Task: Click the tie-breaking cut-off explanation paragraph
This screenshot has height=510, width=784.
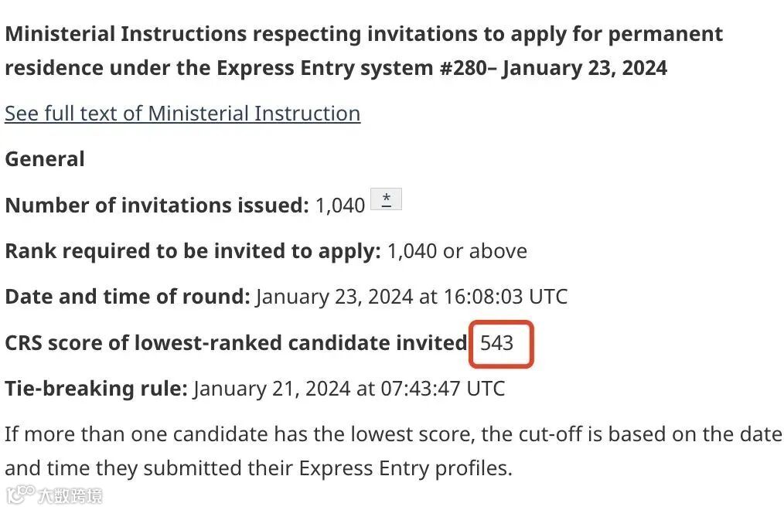Action: tap(393, 451)
